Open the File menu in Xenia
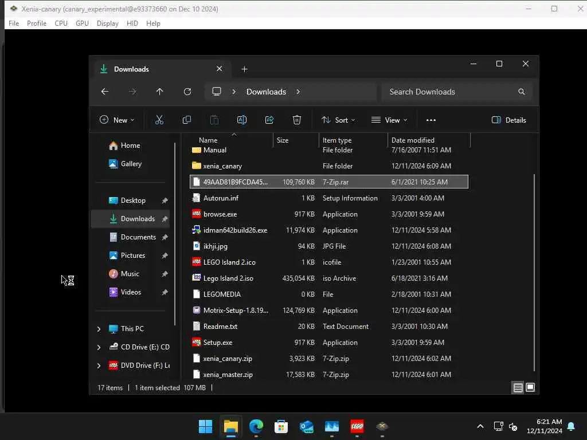587x440 pixels. [14, 23]
